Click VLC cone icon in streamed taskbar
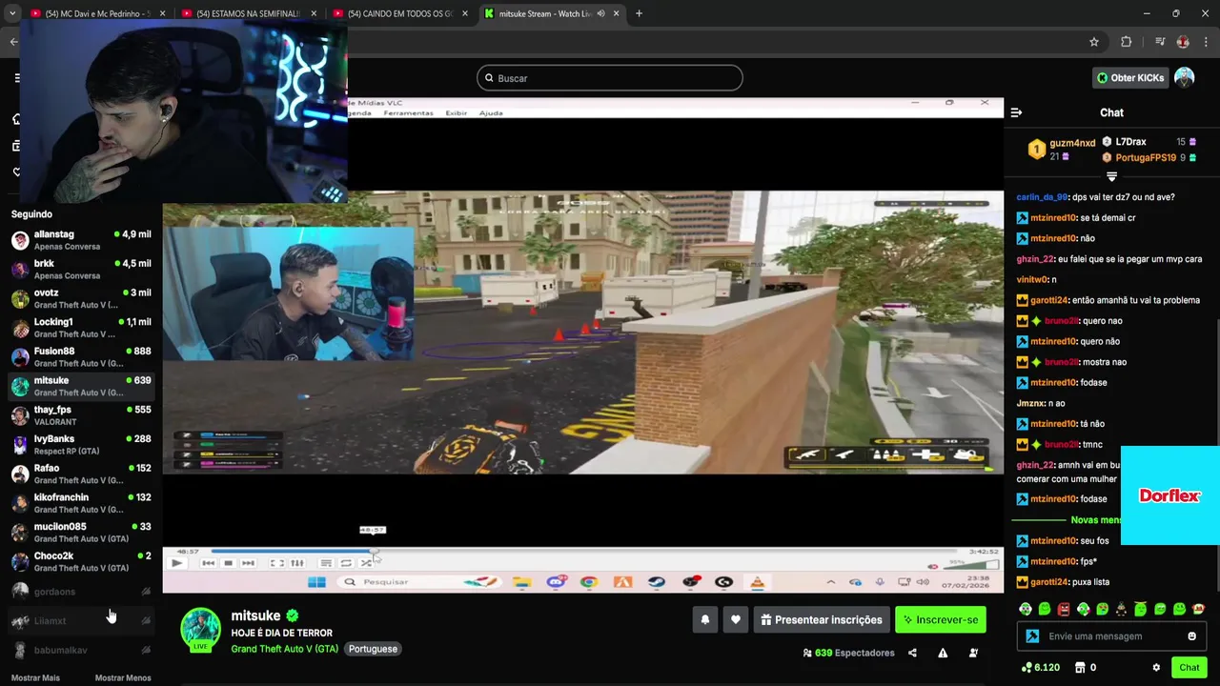This screenshot has height=686, width=1220. pyautogui.click(x=758, y=582)
